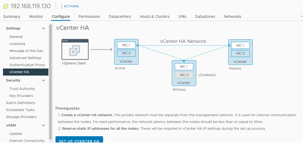Collapse the Security section chevron

(44, 80)
